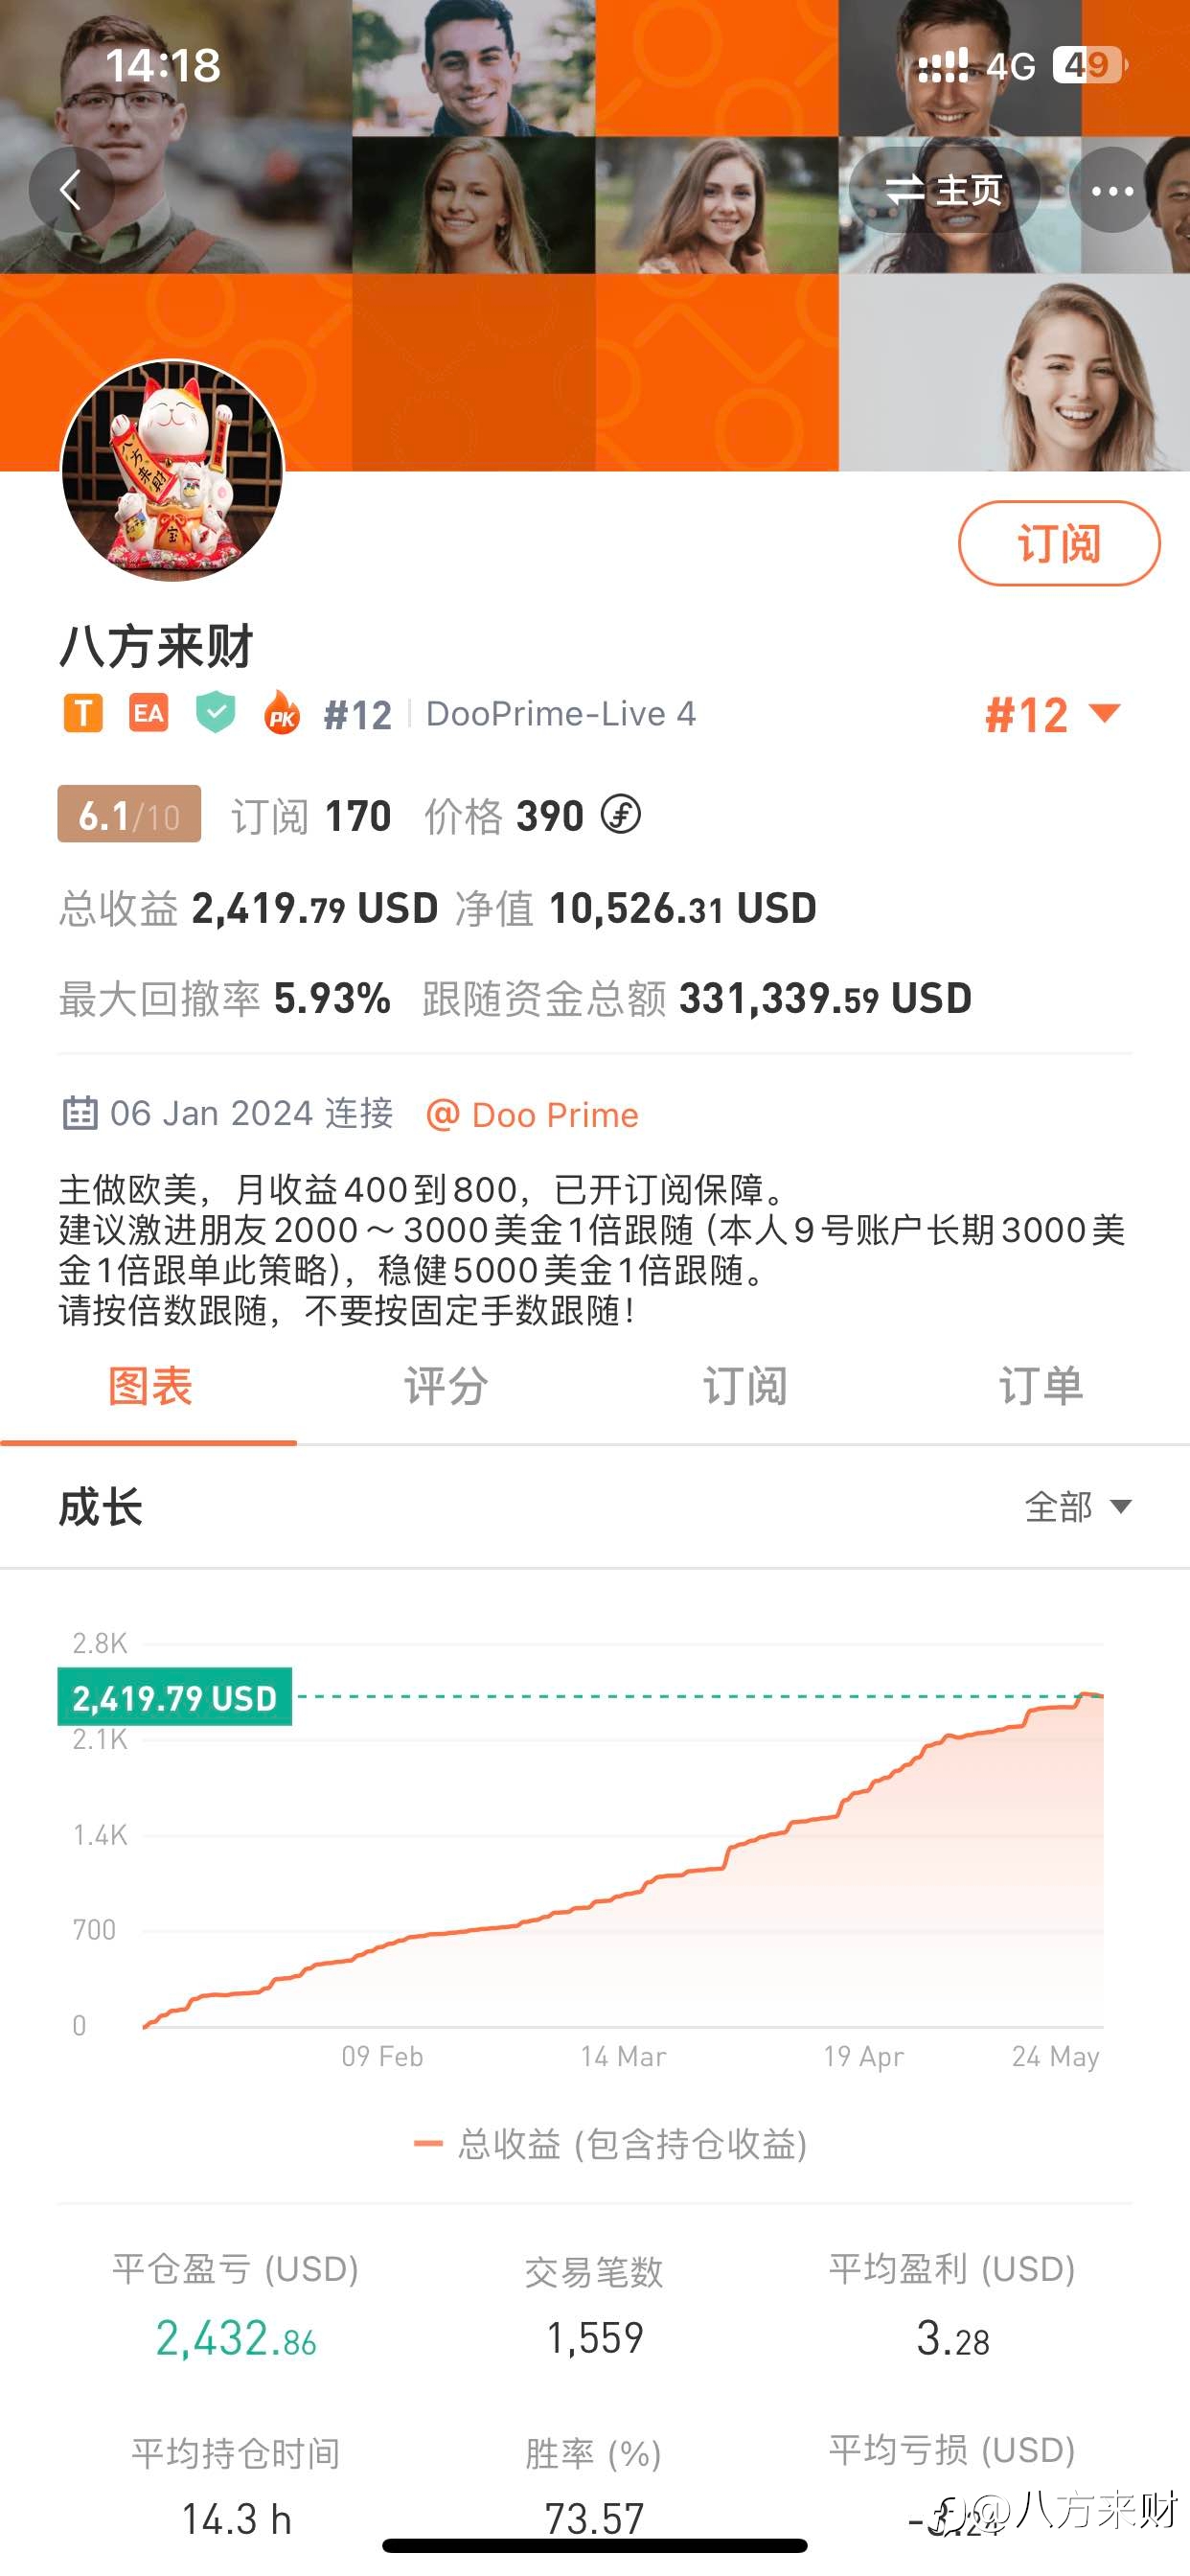Expand the #12 account dropdown
This screenshot has width=1190, height=2576.
(1053, 715)
